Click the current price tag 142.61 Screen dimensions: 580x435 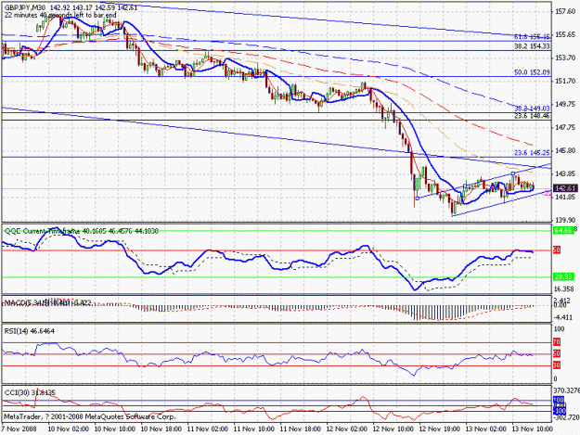(565, 187)
